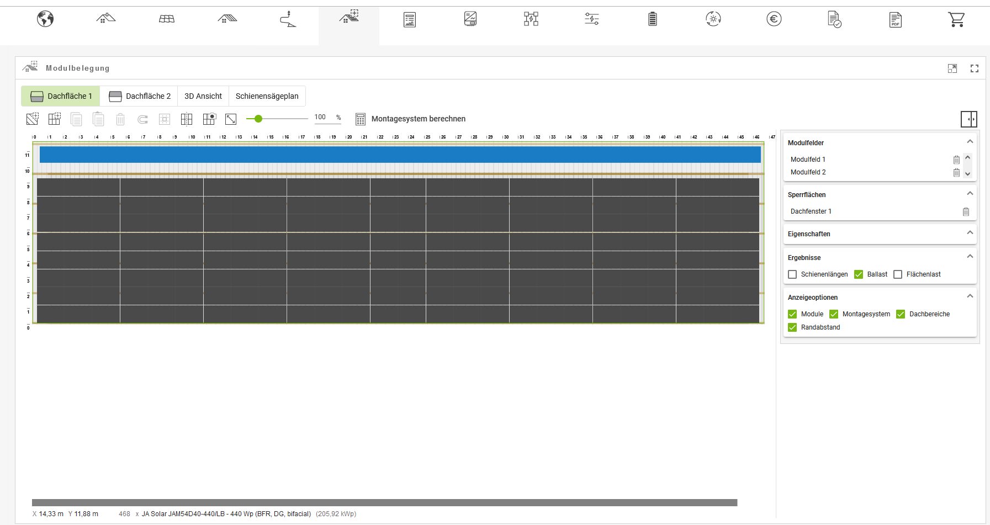Image resolution: width=990 pixels, height=525 pixels.
Task: Toggle the side panel collapse icon
Action: (x=969, y=119)
